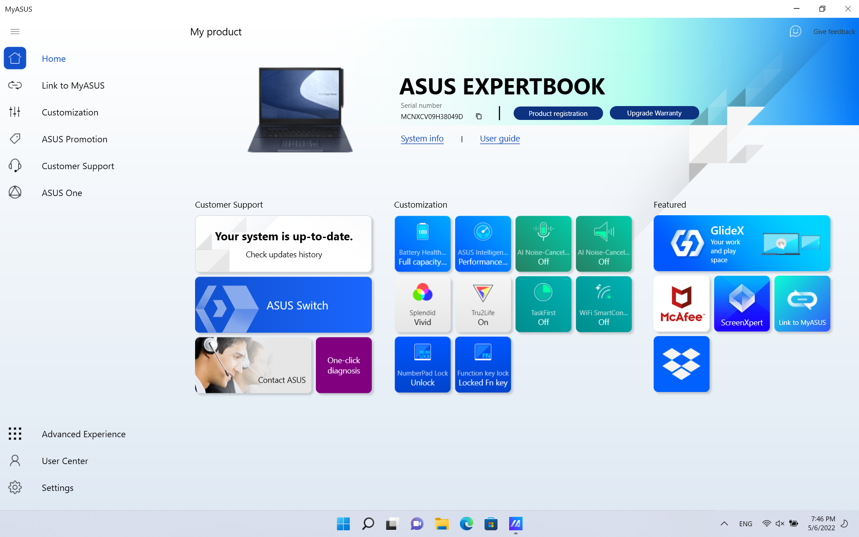This screenshot has height=537, width=859.
Task: Click the User Center person icon
Action: coord(15,460)
